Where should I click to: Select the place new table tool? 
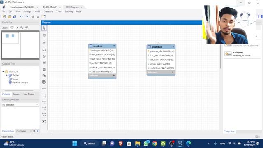44,69
